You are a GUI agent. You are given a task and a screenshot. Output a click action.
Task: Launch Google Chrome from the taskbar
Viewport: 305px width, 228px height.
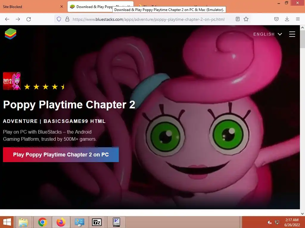coord(42,222)
